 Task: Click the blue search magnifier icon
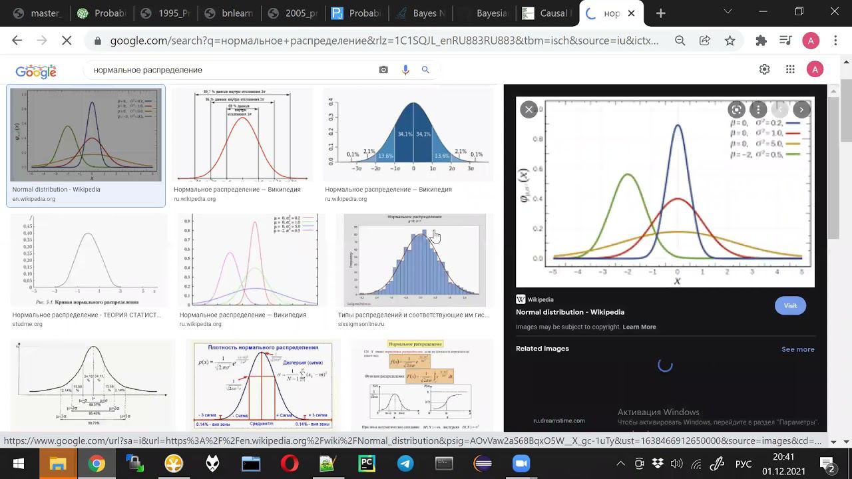426,70
